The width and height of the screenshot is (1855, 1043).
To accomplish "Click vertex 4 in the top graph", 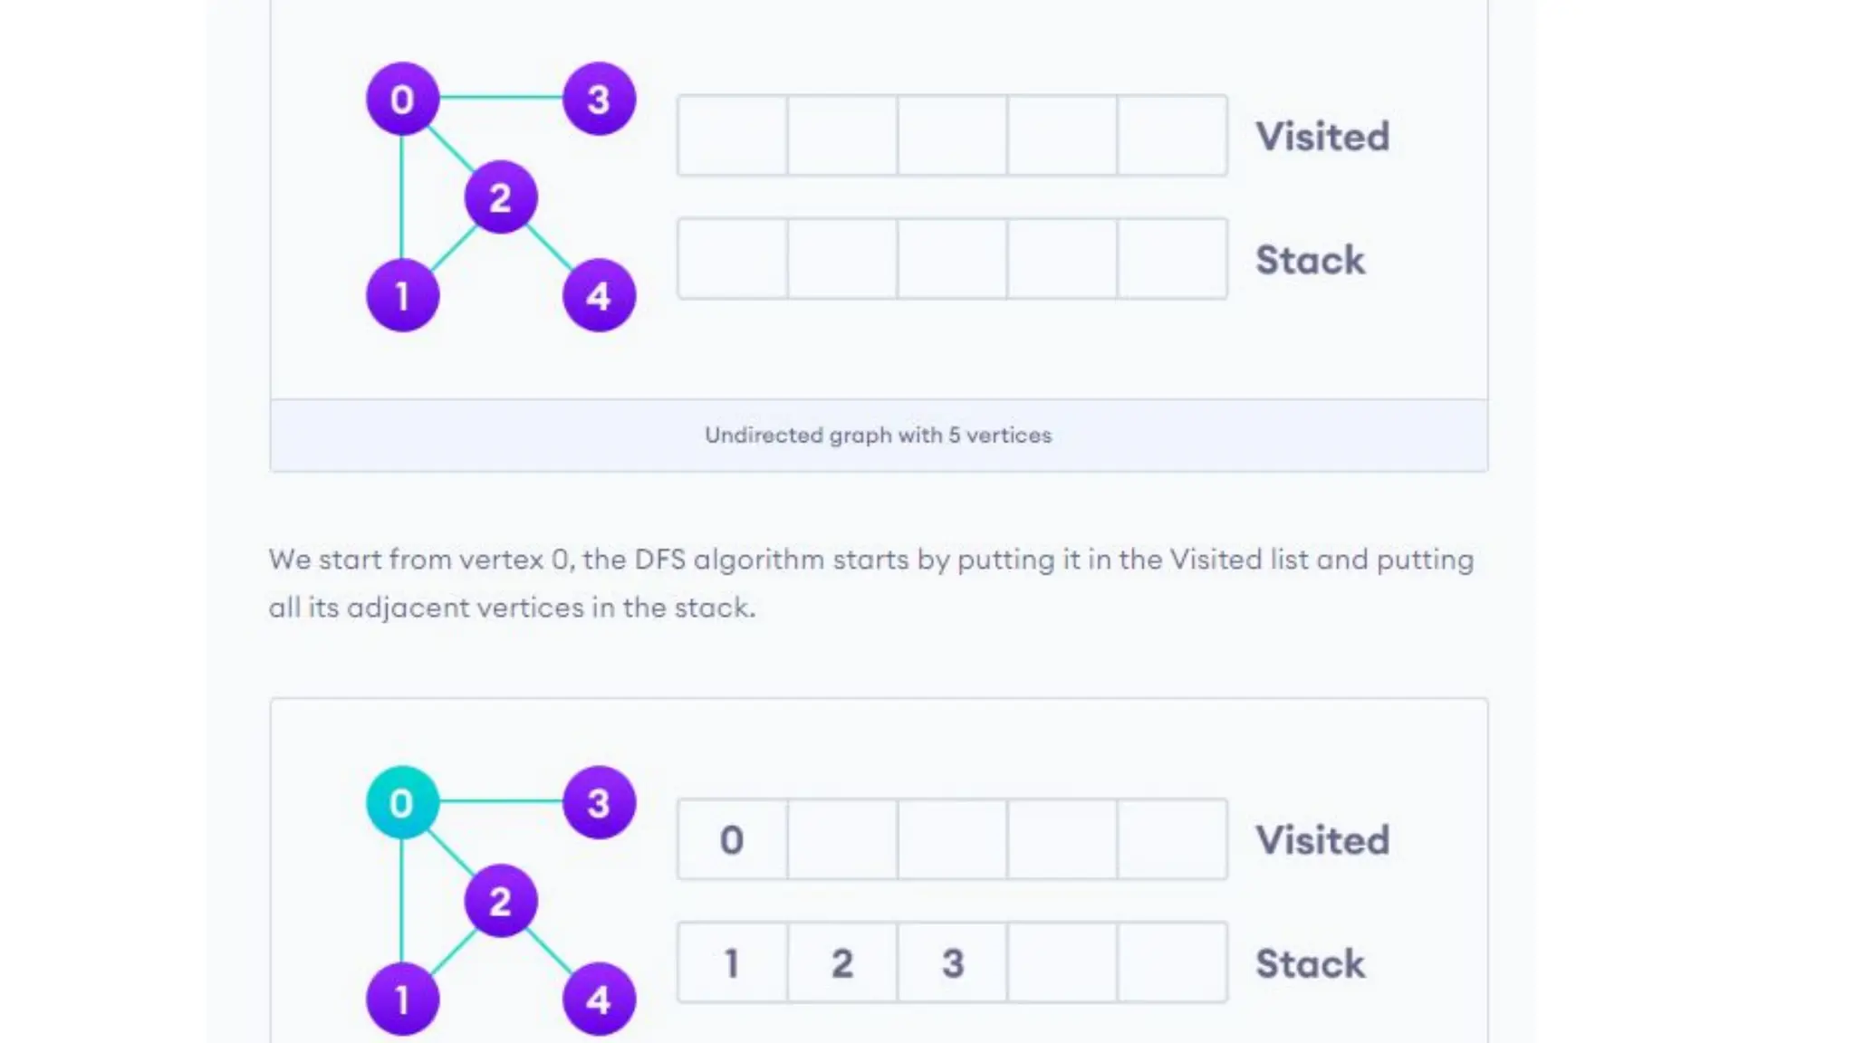I will tap(599, 295).
